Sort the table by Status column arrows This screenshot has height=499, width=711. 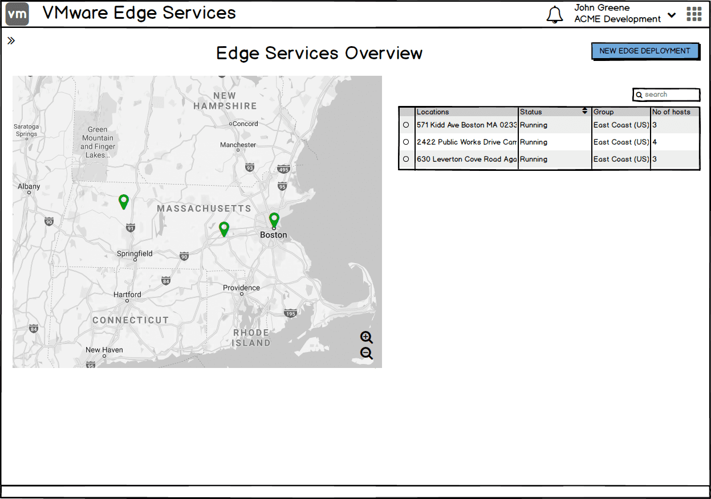pos(584,111)
